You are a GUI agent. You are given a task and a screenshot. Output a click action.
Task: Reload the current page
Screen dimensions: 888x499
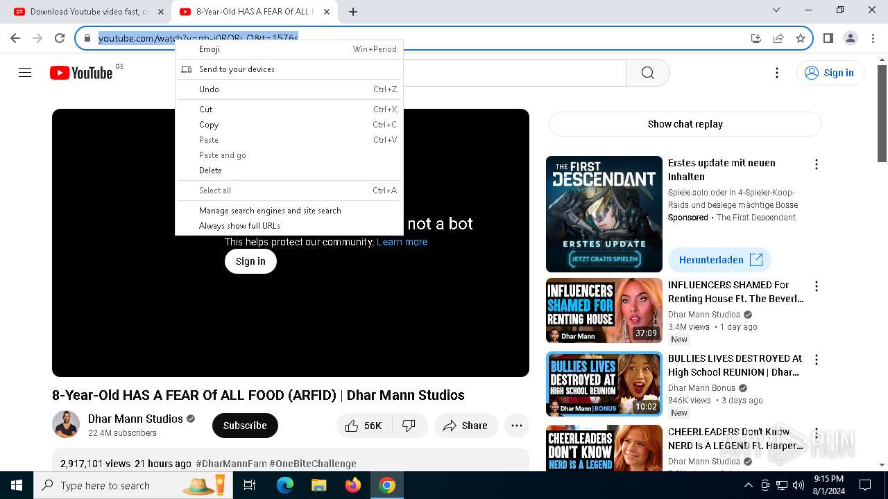click(60, 38)
